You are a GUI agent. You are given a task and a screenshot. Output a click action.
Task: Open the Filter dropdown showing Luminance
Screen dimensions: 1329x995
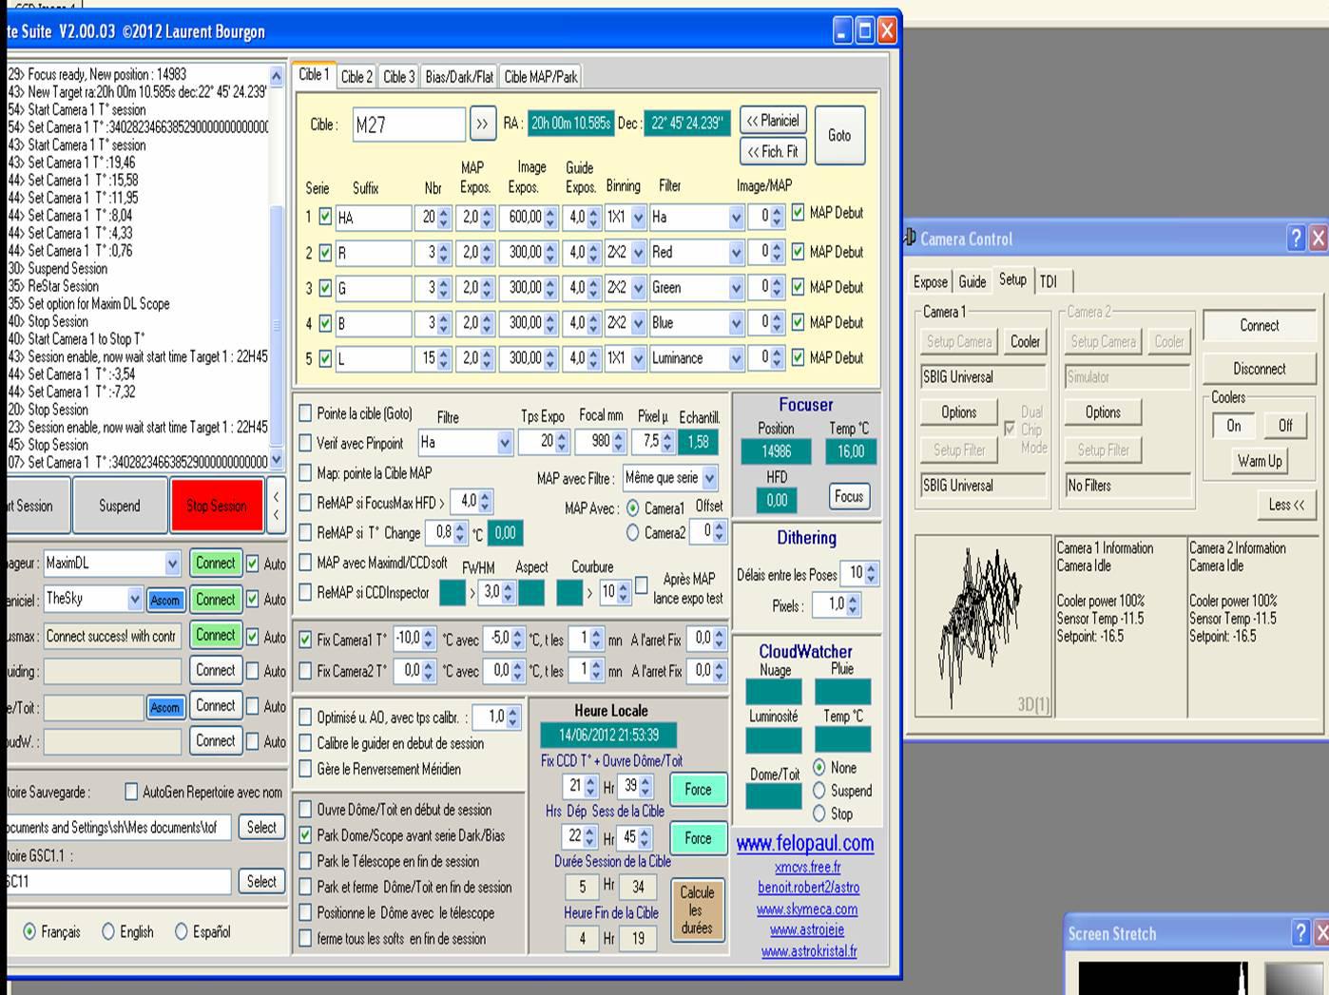click(x=736, y=359)
